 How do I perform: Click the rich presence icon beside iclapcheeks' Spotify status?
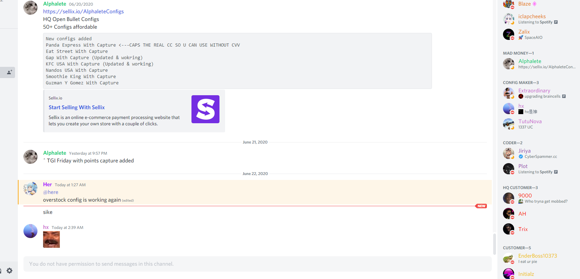556,22
